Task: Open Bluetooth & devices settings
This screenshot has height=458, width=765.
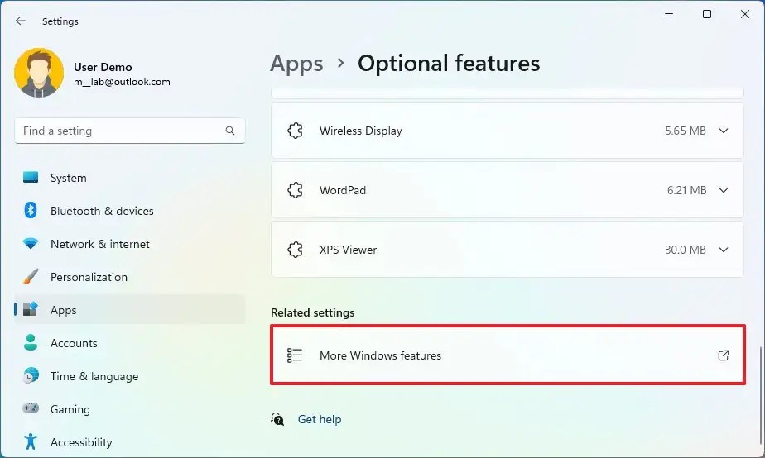Action: click(130, 211)
